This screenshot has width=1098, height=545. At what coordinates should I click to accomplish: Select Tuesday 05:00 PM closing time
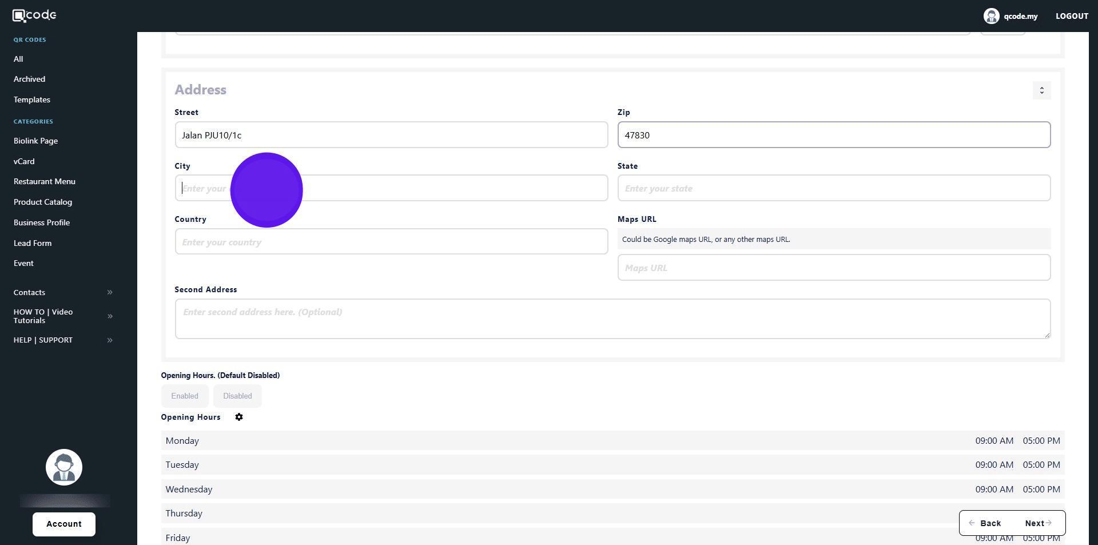click(x=1041, y=465)
